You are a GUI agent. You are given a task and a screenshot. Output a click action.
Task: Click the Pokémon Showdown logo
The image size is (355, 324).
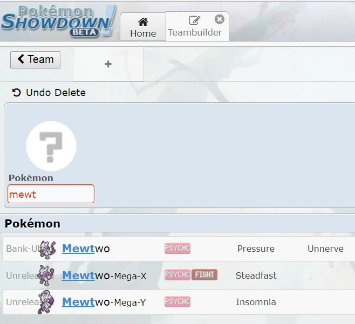[58, 20]
